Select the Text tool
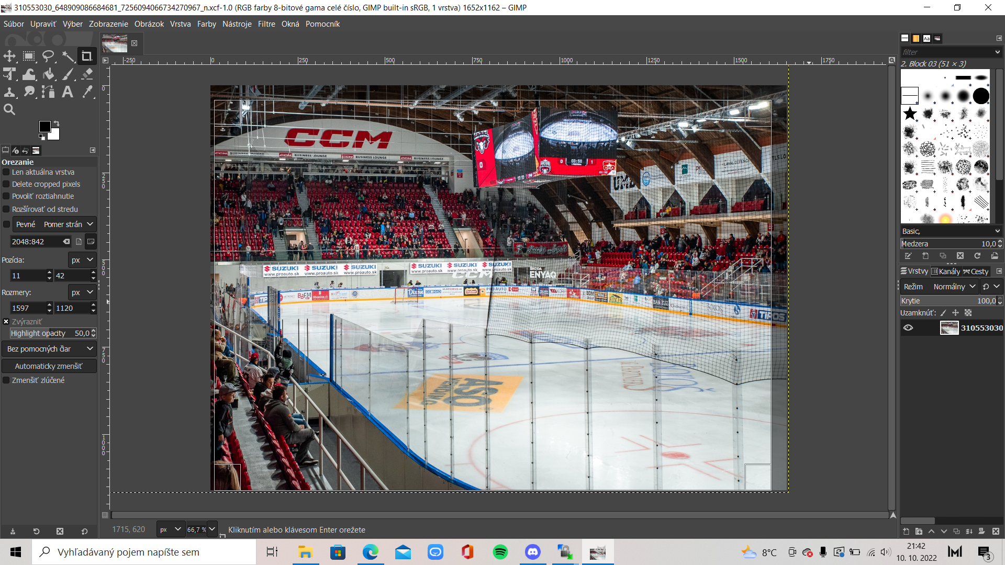Viewport: 1005px width, 565px height. [68, 92]
